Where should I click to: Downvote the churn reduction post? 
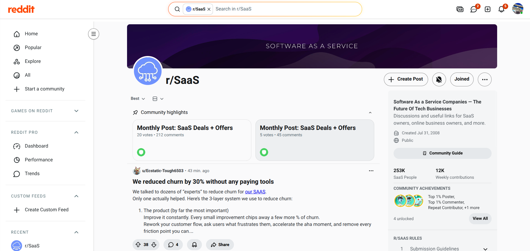(154, 245)
